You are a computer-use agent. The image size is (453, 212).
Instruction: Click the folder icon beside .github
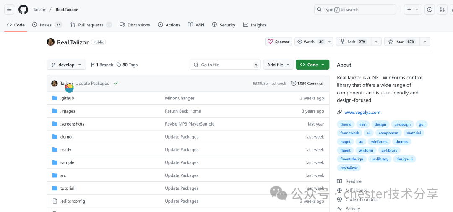click(55, 98)
